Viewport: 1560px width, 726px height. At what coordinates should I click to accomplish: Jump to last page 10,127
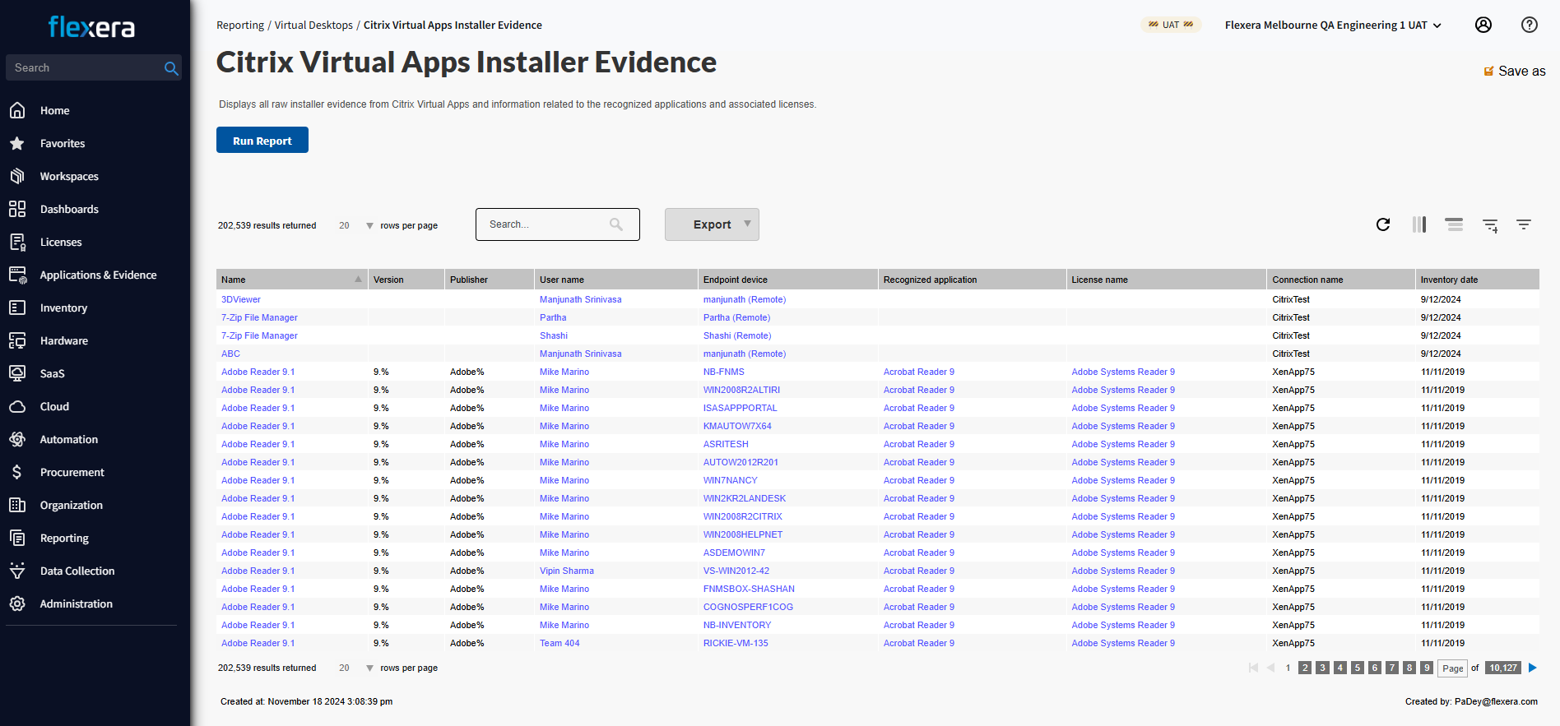[1503, 668]
